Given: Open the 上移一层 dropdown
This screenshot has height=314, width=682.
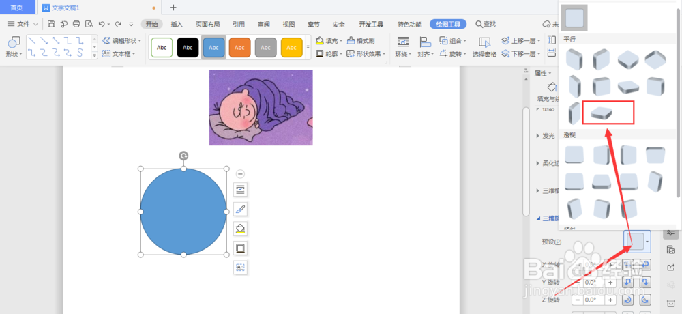Looking at the screenshot, I should [520, 40].
